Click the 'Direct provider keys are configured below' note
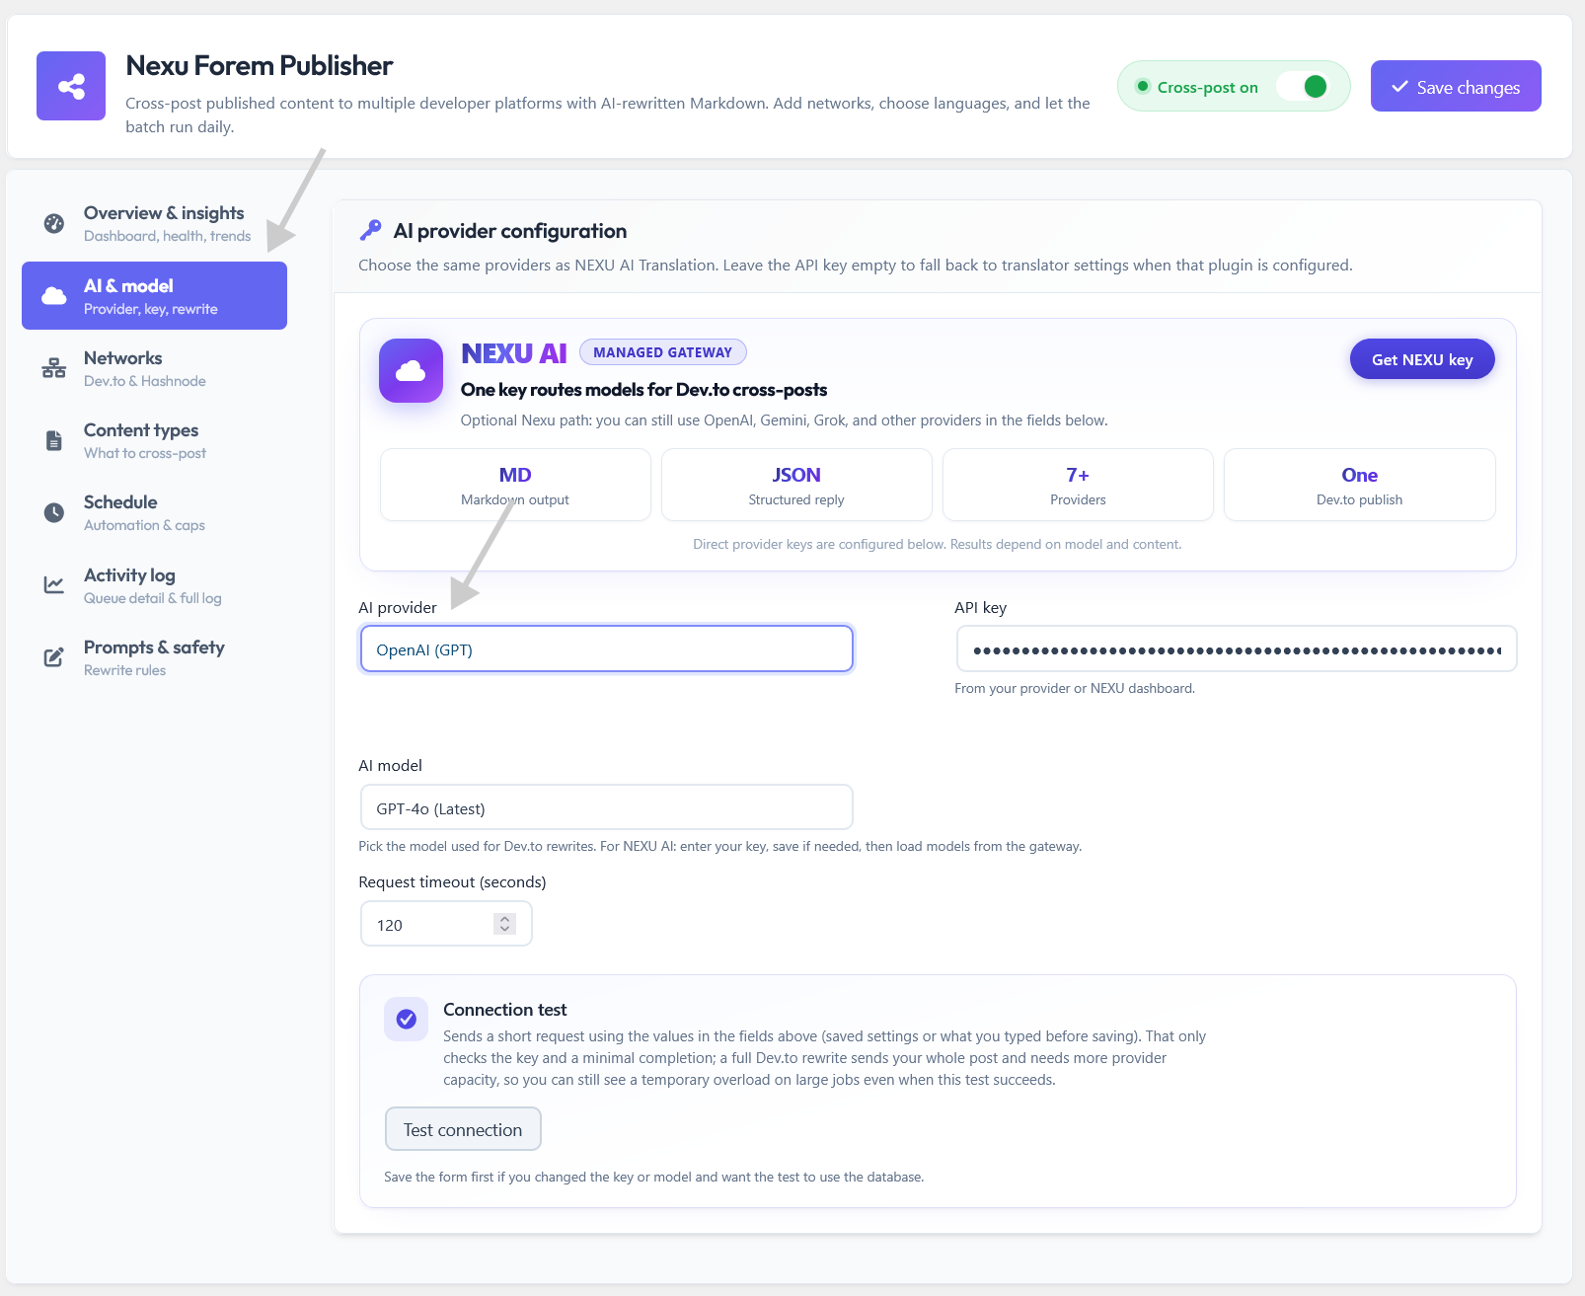This screenshot has width=1585, height=1296. tap(938, 544)
